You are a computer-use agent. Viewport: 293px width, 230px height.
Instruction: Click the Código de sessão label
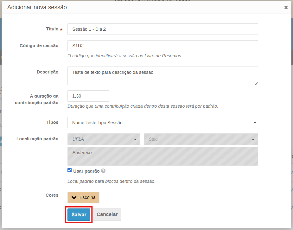(39, 46)
